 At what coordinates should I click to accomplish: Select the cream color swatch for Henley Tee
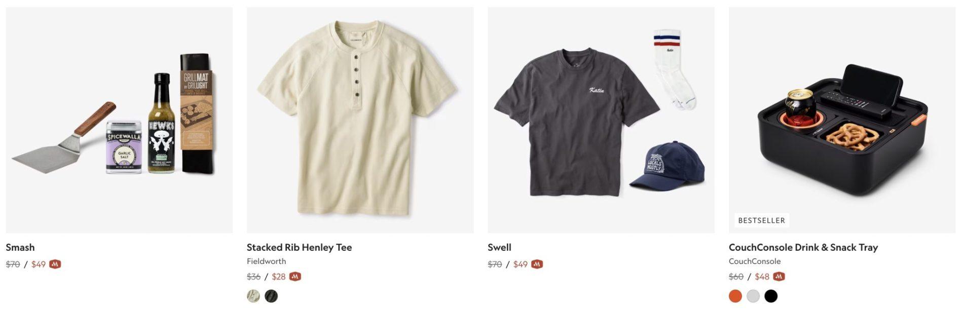253,296
